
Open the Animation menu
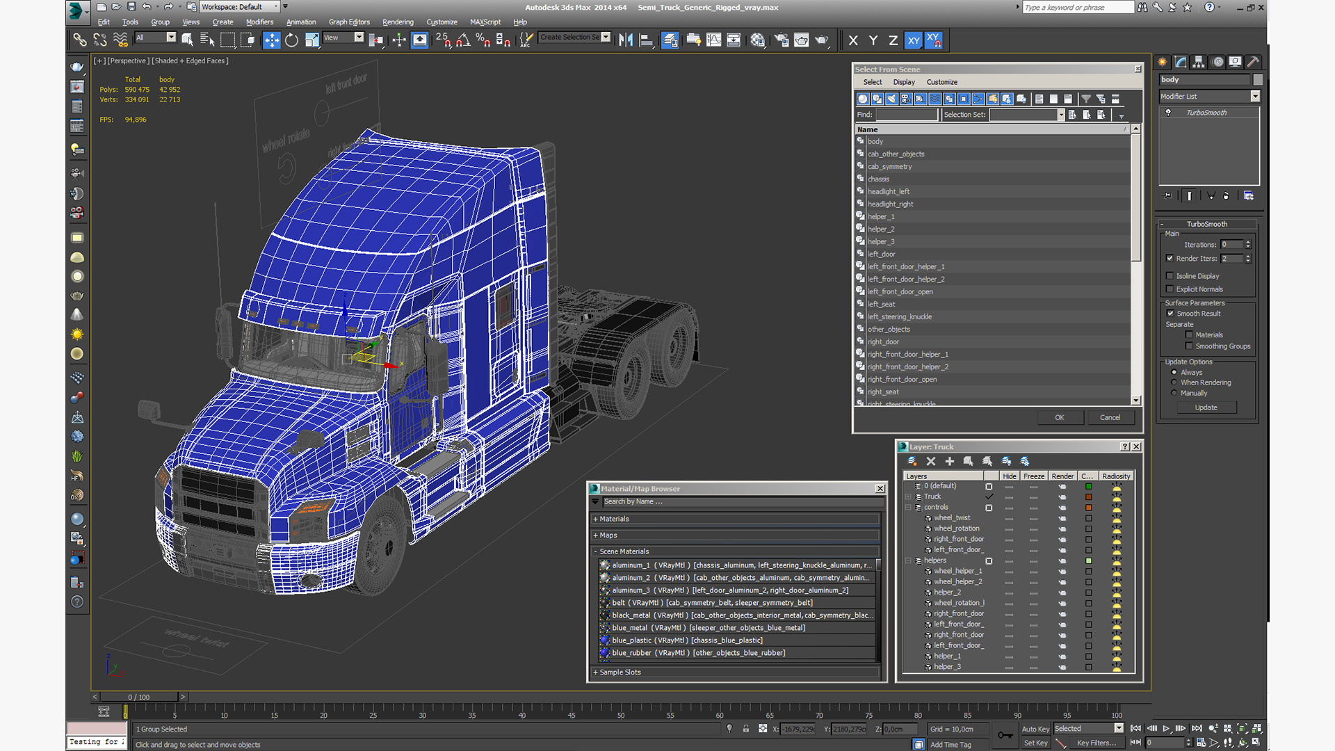(301, 22)
